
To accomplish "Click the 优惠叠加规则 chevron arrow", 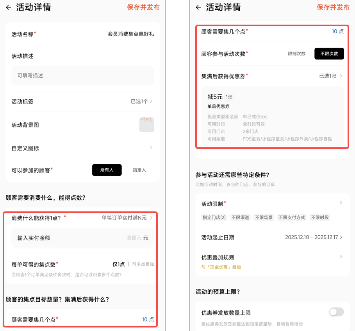I will pyautogui.click(x=341, y=257).
